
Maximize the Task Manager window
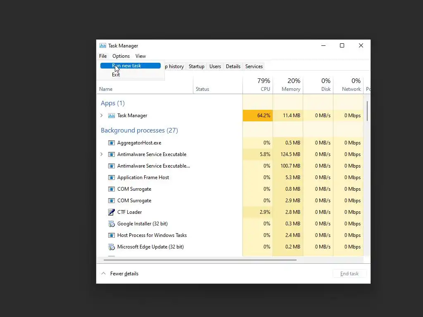(x=342, y=45)
